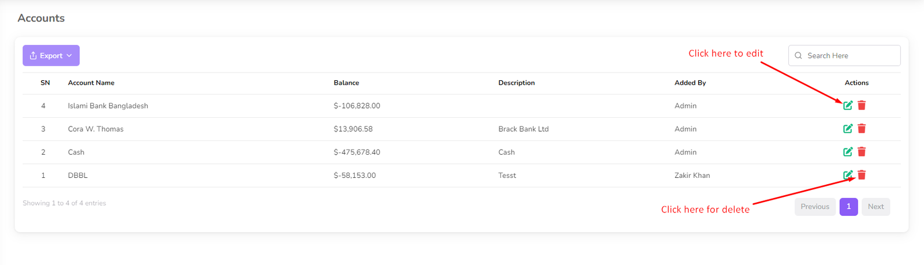Delete the Cora W. Thomas account
924x265 pixels.
click(x=862, y=129)
